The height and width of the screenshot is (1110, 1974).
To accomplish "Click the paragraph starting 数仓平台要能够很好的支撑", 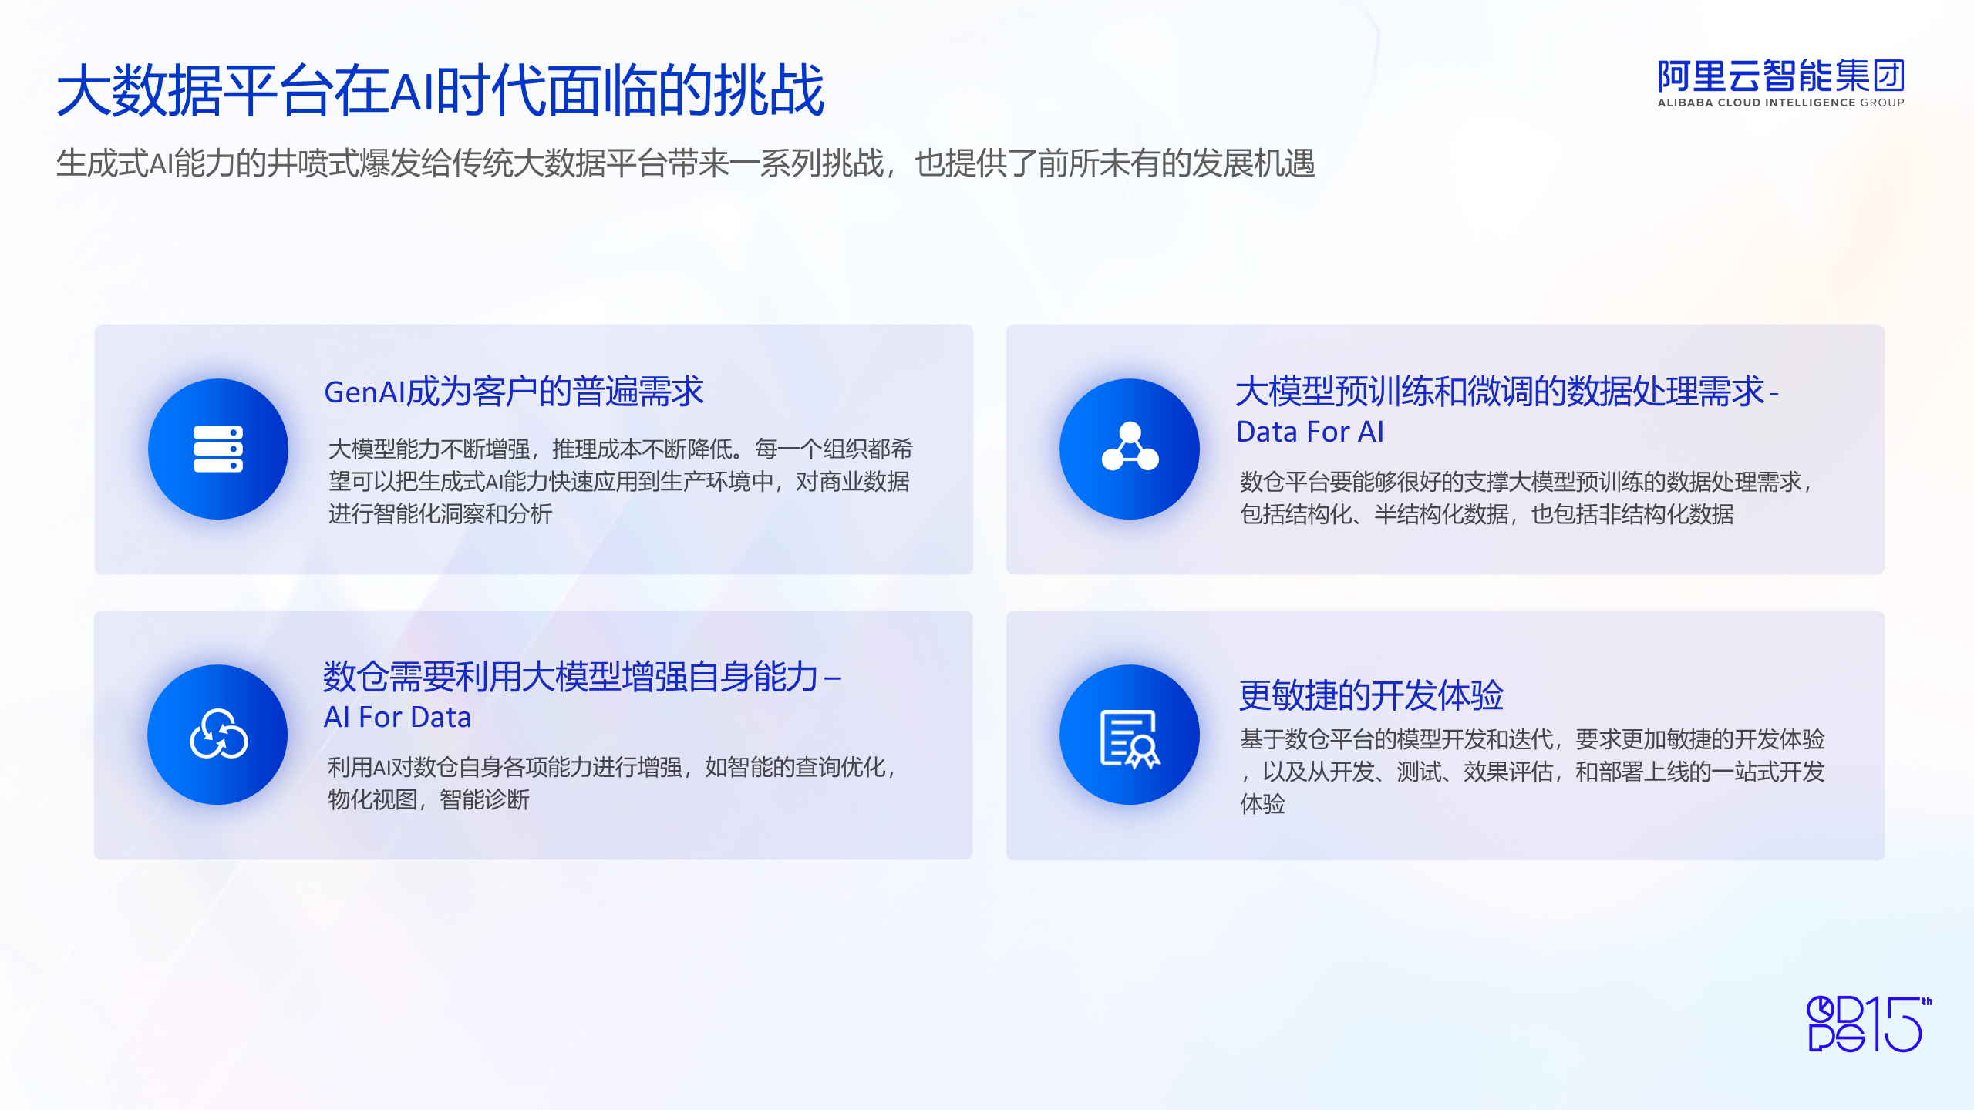I will click(x=1527, y=497).
